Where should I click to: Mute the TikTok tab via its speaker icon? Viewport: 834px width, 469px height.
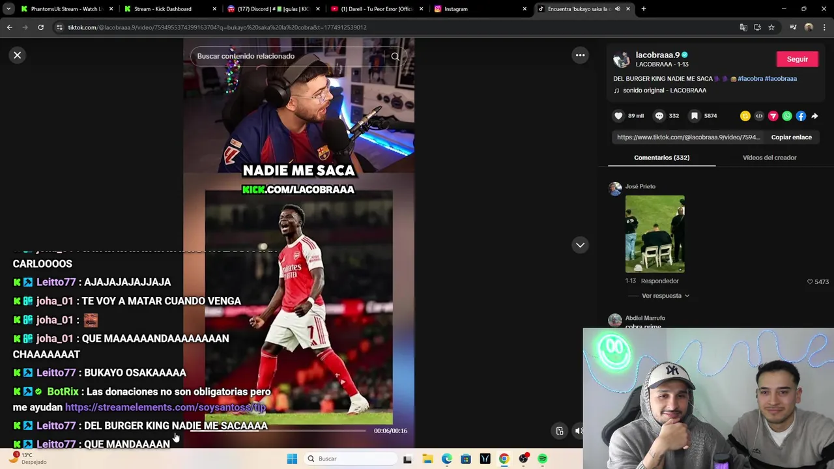pyautogui.click(x=617, y=9)
